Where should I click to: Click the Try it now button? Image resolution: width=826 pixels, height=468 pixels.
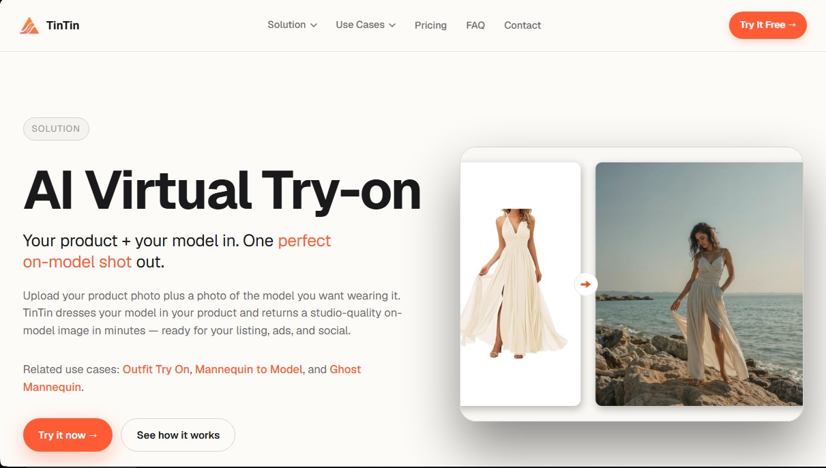click(68, 435)
